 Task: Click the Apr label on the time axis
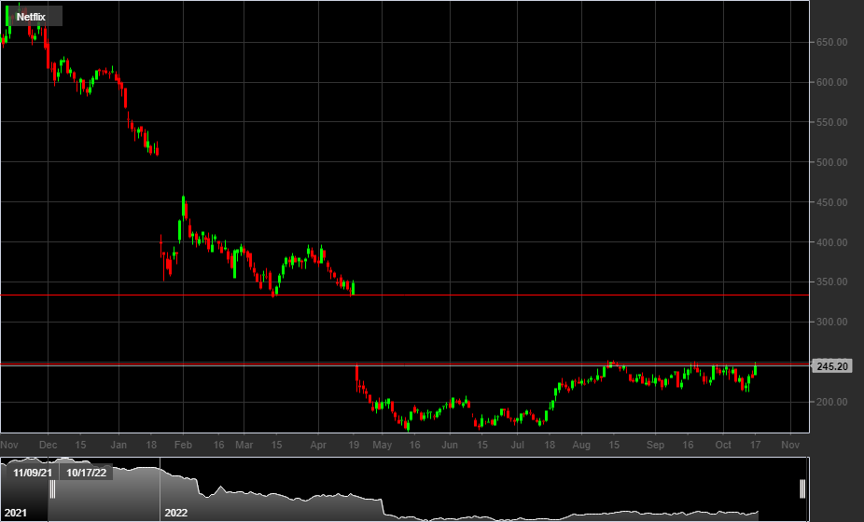pos(318,445)
